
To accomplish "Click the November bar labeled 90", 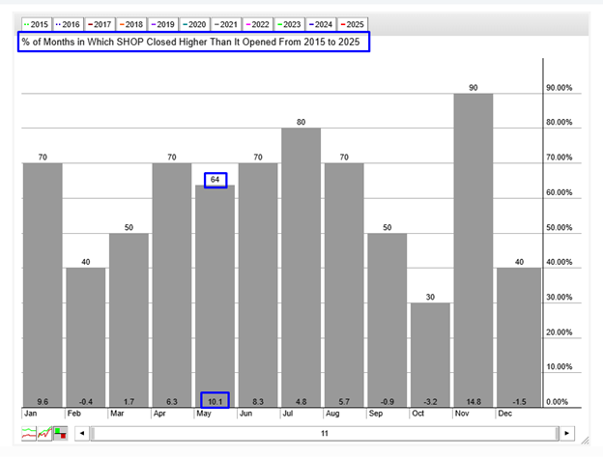I will click(474, 250).
